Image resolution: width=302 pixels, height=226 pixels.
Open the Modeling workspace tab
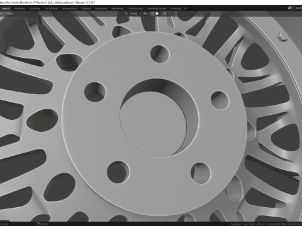pos(20,9)
